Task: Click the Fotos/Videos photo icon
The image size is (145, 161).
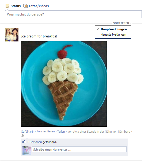Action: tap(25, 6)
